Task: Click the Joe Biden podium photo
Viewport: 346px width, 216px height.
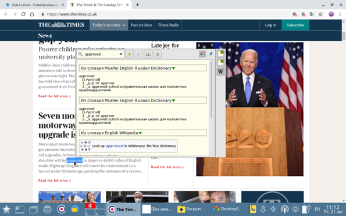Action: point(264,109)
